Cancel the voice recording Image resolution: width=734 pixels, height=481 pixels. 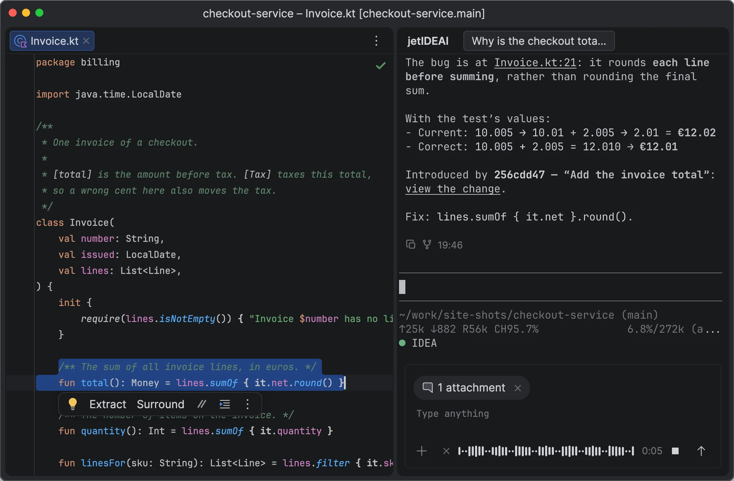(446, 451)
